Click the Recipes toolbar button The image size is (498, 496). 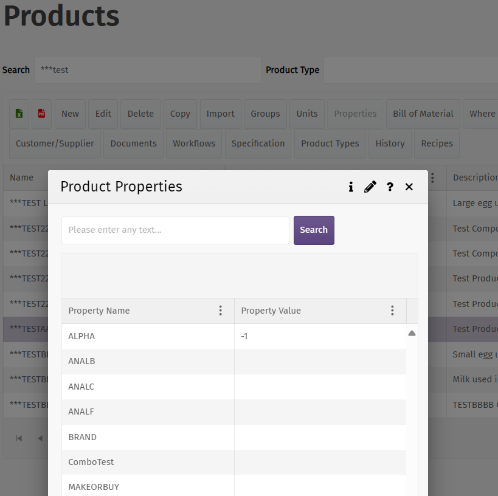tap(437, 143)
